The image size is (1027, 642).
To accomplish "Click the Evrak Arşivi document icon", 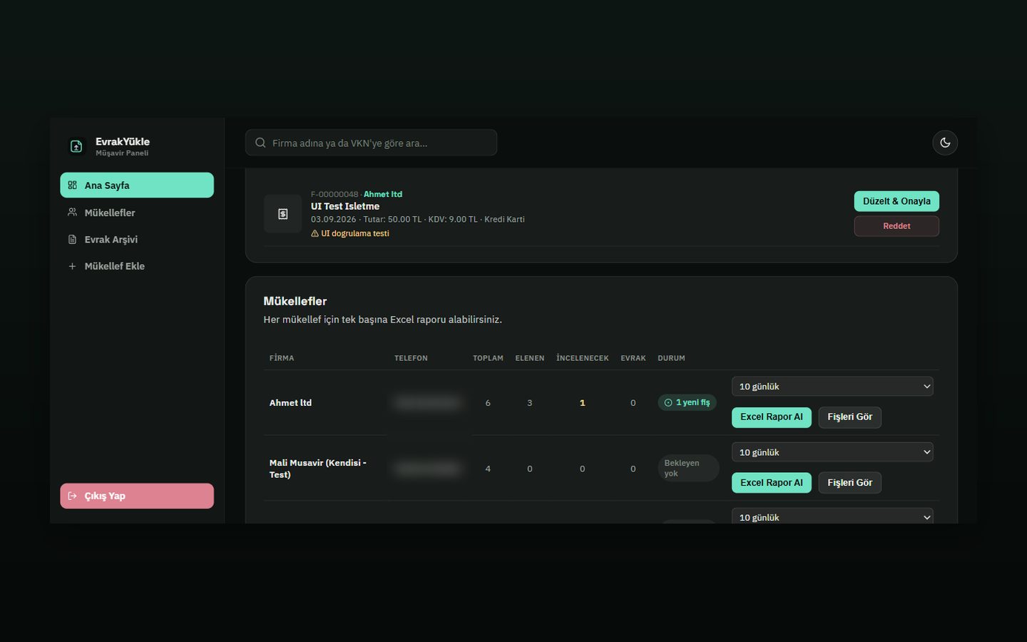I will [72, 240].
